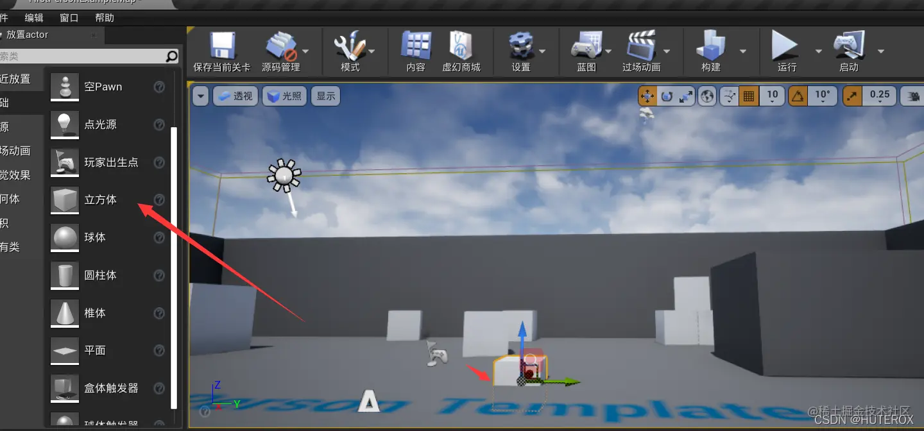Select 平面 plane actor
924x431 pixels.
108,350
